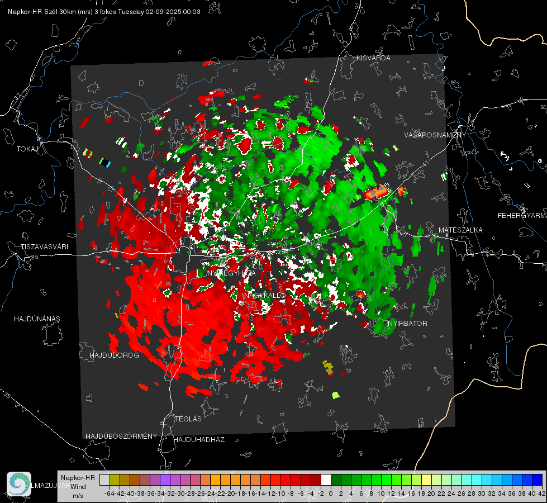Click the orange-purple strong echo near road 41
The width and height of the screenshot is (547, 503).
[x=377, y=192]
